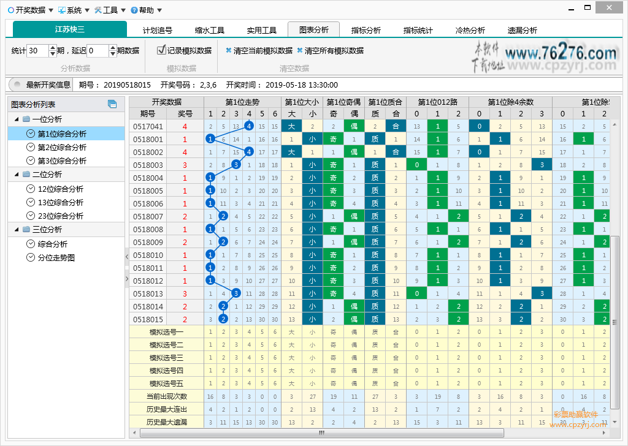Collapse the 三位分析 tree group
The width and height of the screenshot is (628, 446).
(x=17, y=230)
